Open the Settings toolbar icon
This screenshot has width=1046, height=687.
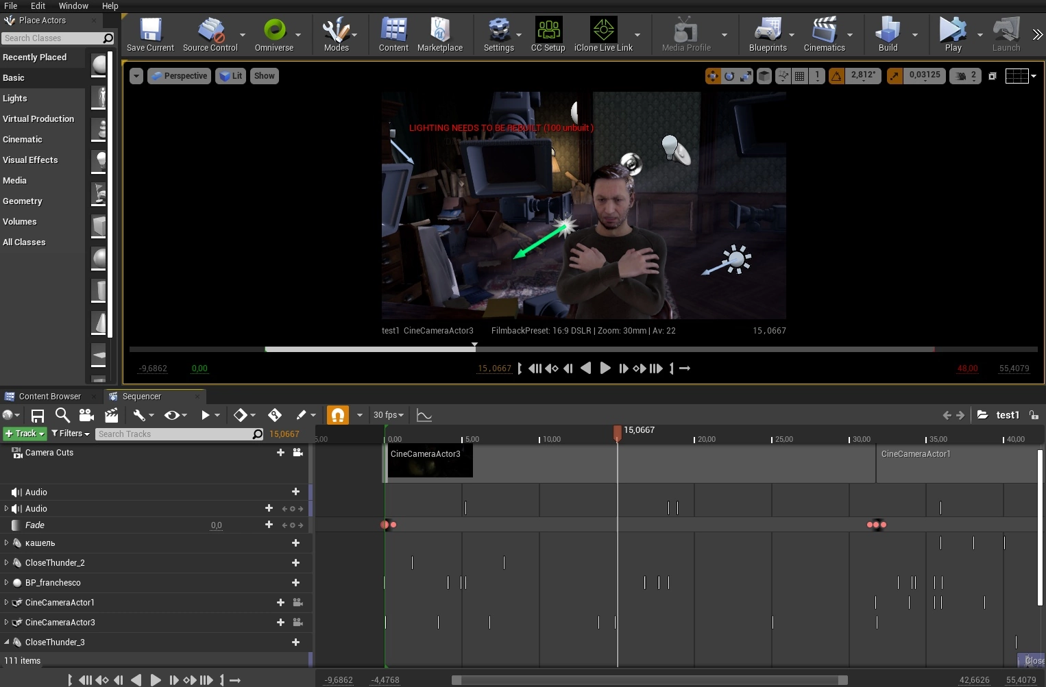[499, 34]
